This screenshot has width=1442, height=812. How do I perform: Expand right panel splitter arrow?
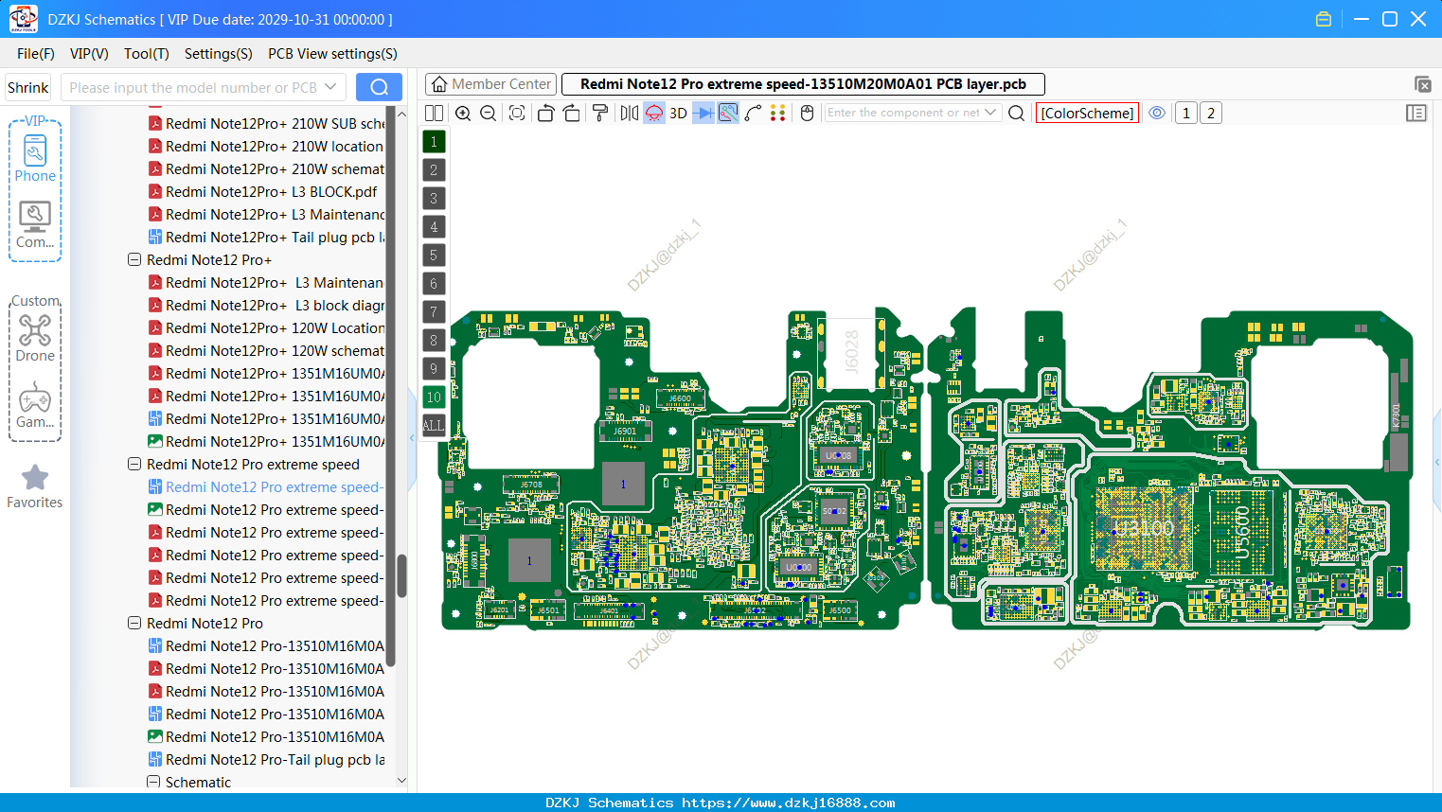coord(1437,462)
